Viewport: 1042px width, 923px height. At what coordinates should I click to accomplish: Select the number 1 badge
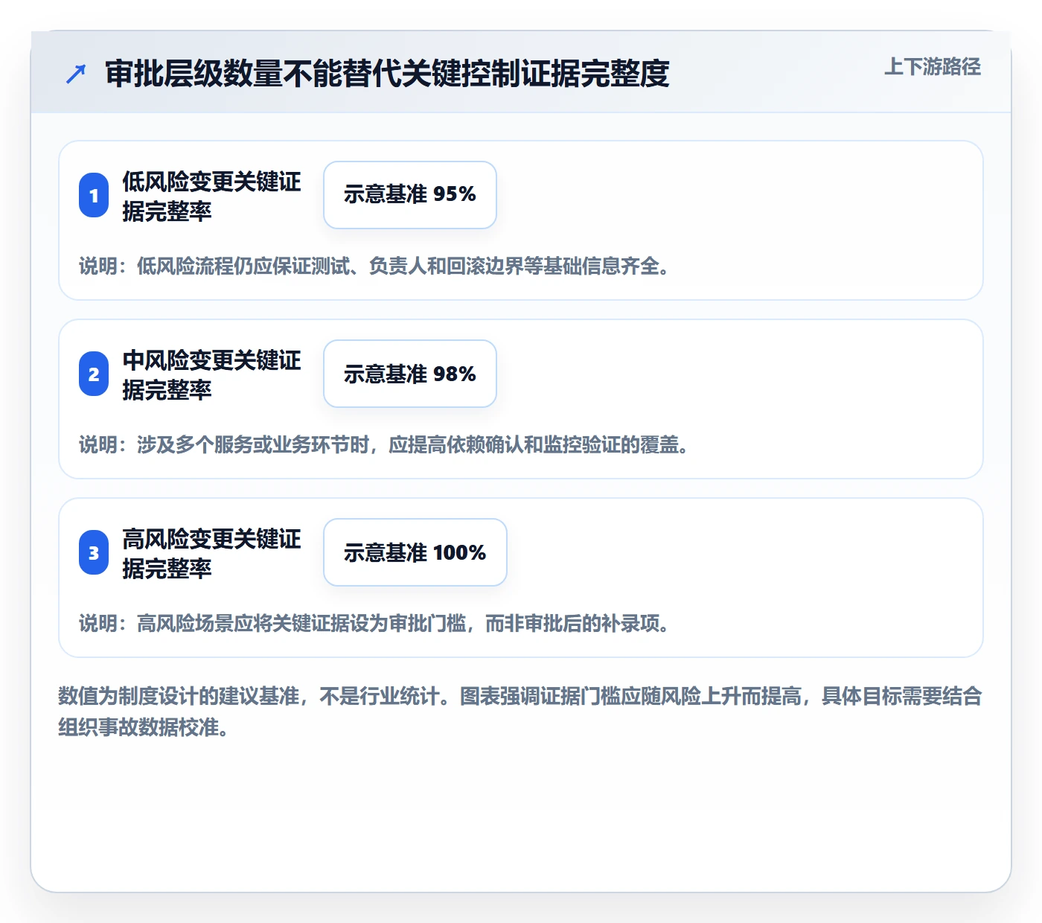(x=94, y=195)
